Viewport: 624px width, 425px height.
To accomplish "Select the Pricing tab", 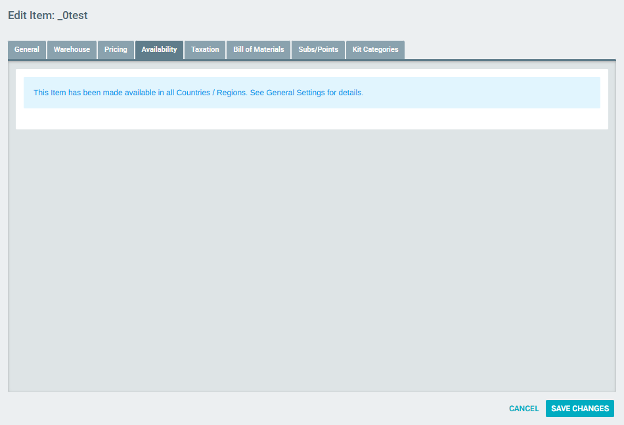I will click(116, 50).
